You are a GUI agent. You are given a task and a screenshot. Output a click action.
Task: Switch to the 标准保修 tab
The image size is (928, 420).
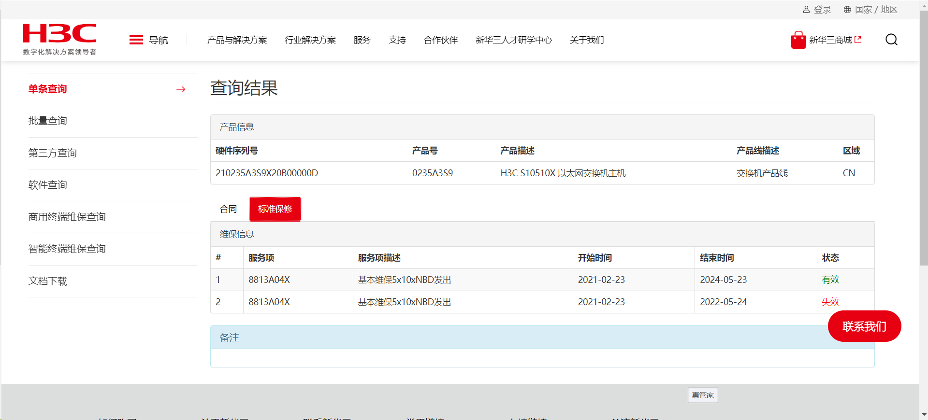coord(275,209)
